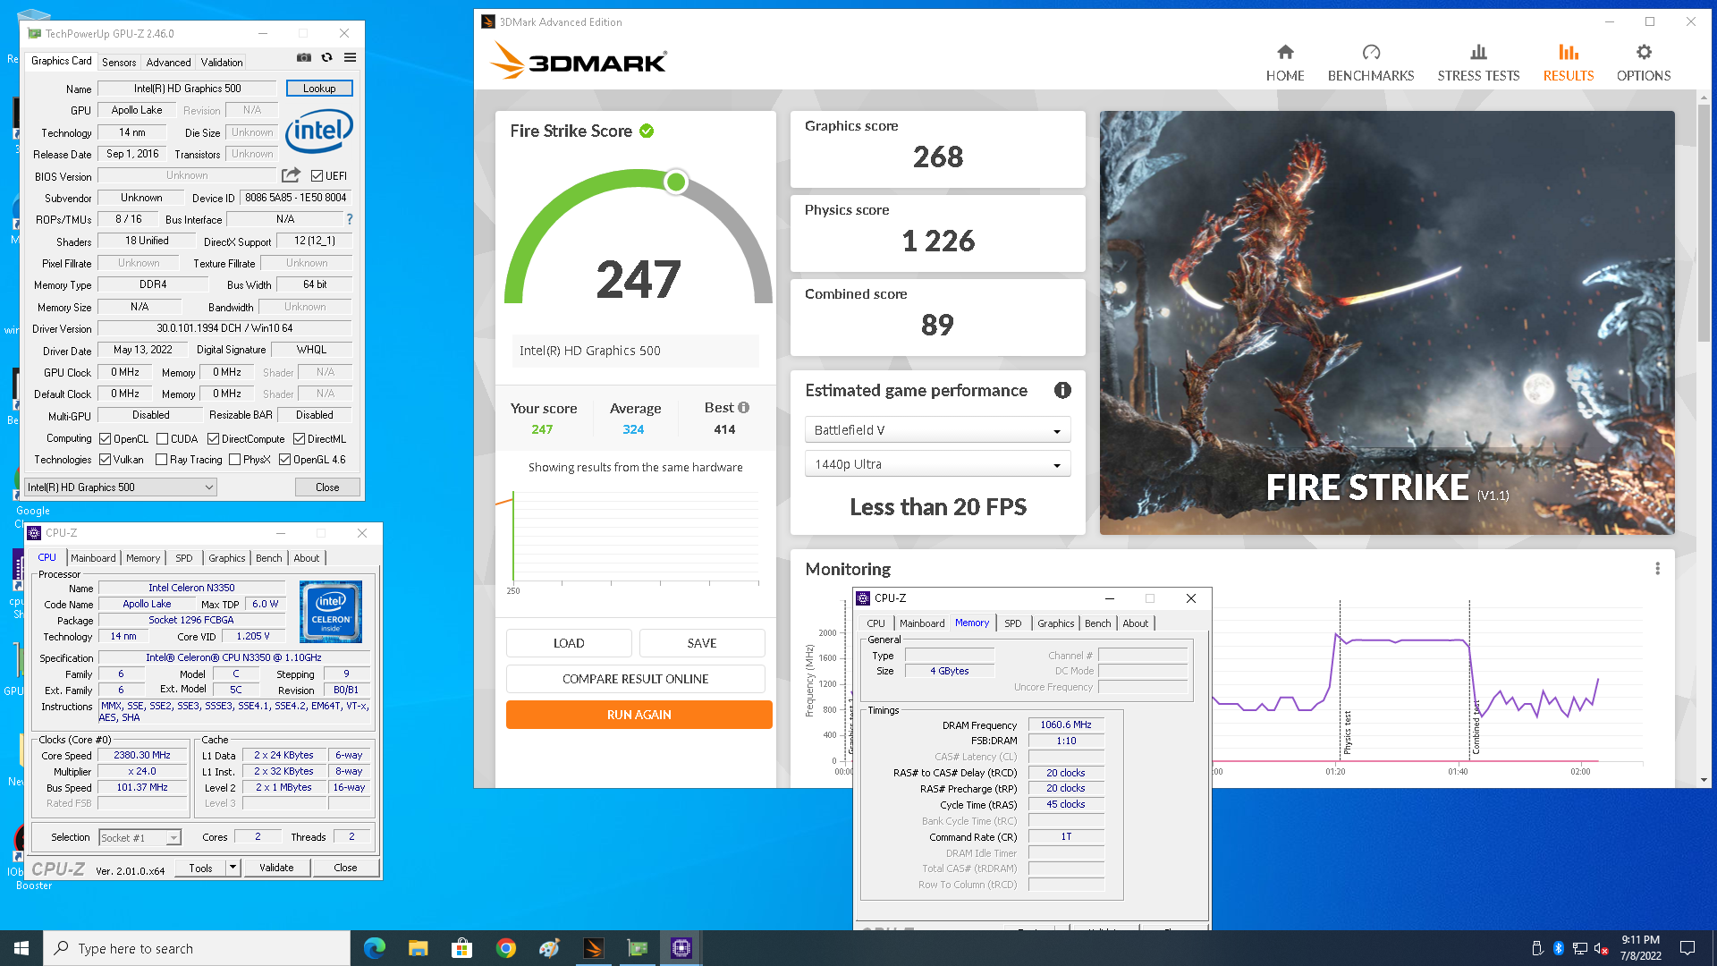Toggle the PhysX checkbox
This screenshot has height=966, width=1717.
click(x=234, y=460)
